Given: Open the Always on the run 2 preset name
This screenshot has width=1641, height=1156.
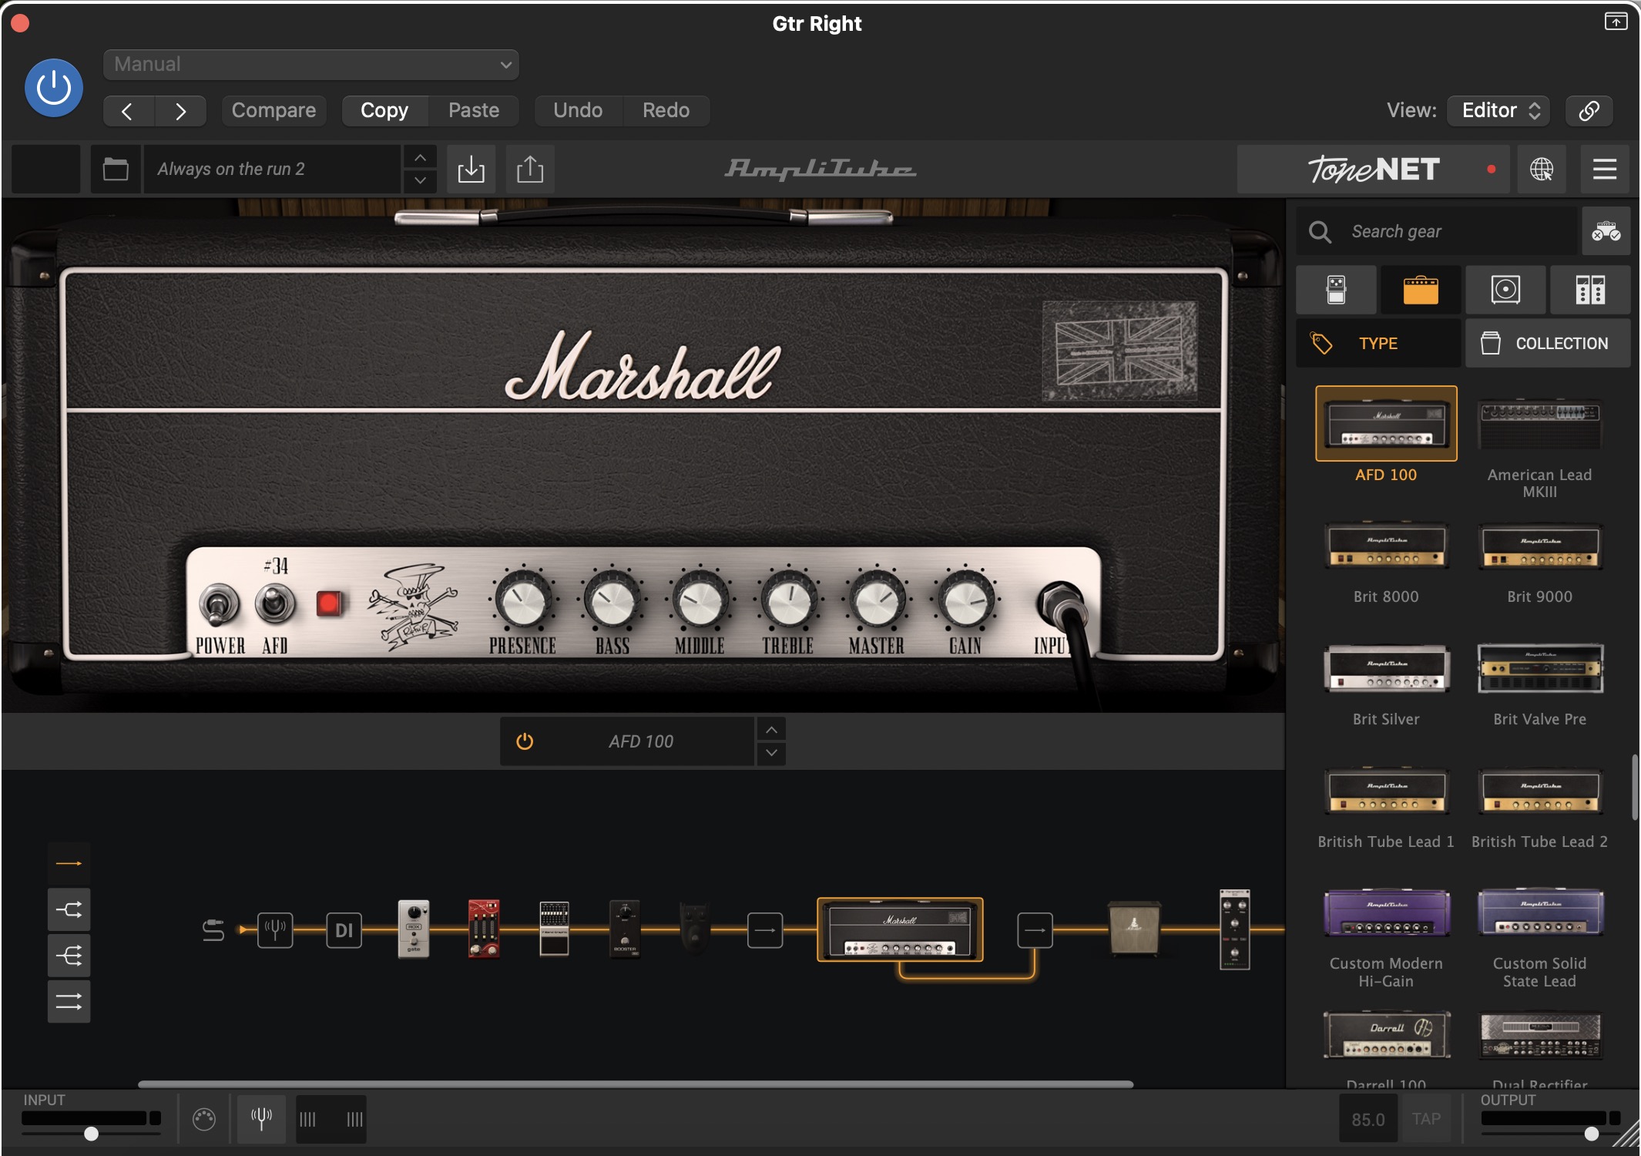Looking at the screenshot, I should (x=273, y=169).
